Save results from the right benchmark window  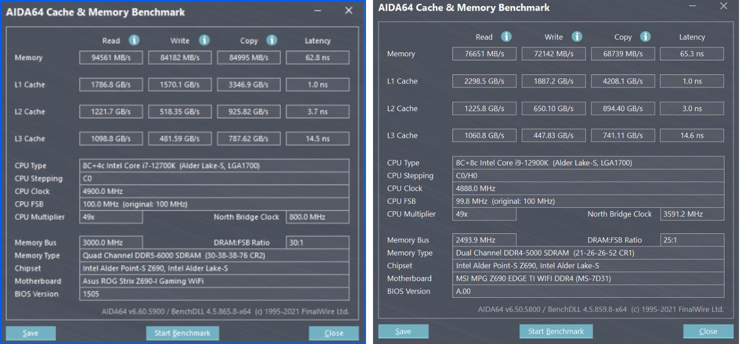(403, 331)
